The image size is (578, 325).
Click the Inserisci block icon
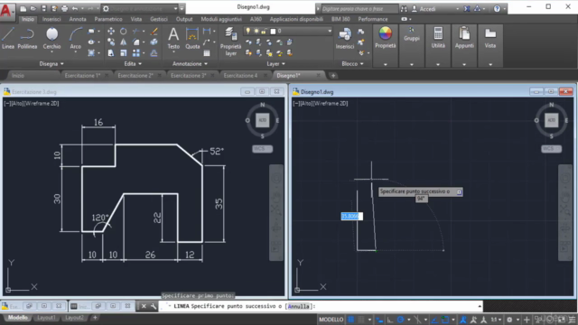point(345,38)
